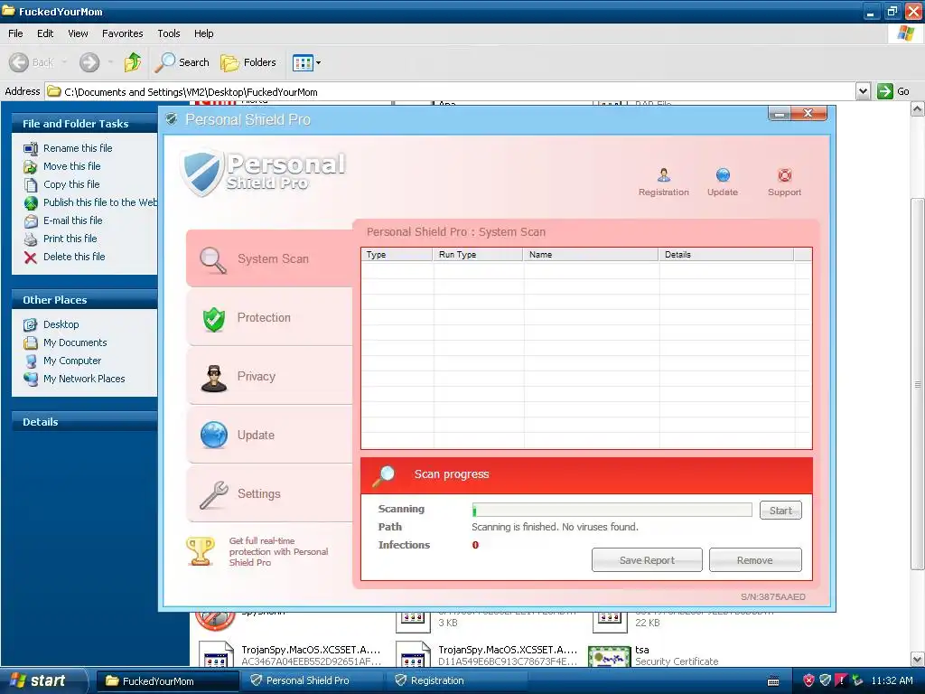The image size is (925, 694).
Task: Collapse the Other Places panel header
Action: [84, 300]
